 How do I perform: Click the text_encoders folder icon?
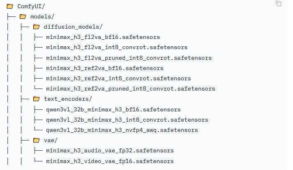[x=37, y=99]
